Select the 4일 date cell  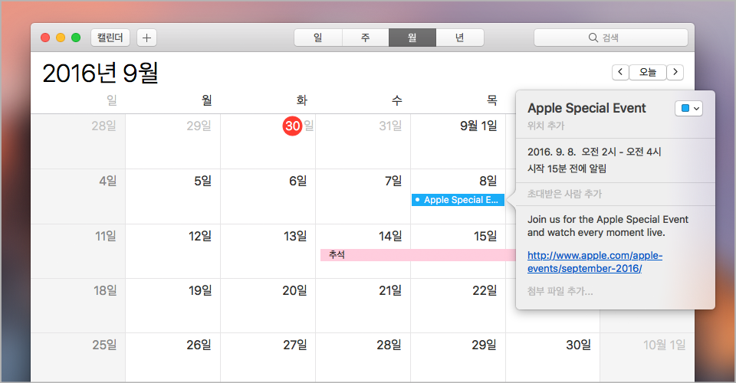pos(78,196)
